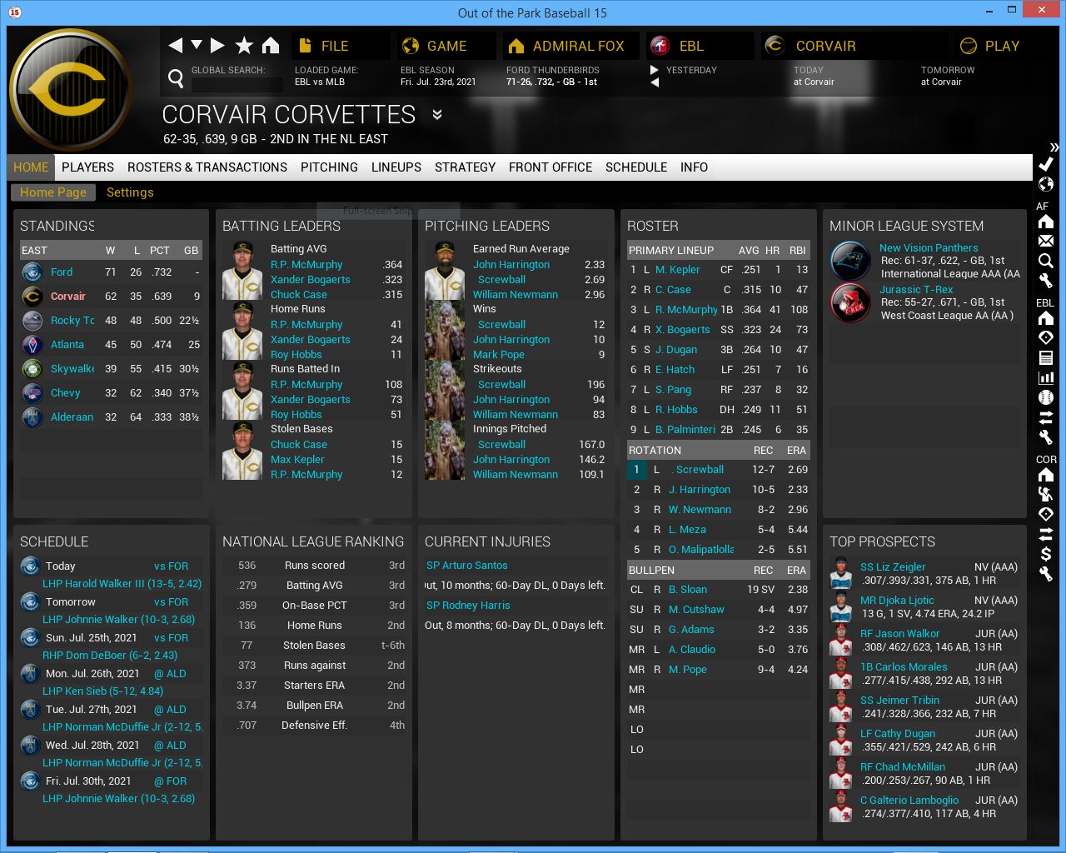Open the history dropdown triangle between arrows
The image size is (1066, 853).
pyautogui.click(x=197, y=45)
